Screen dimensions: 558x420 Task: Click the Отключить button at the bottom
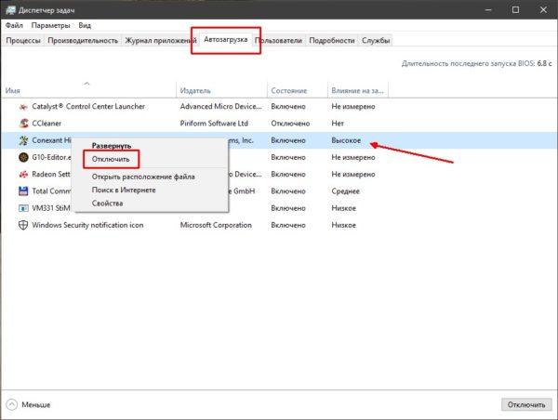pos(526,405)
